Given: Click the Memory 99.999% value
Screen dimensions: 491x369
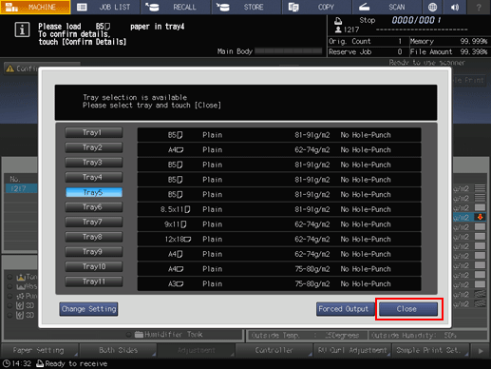Looking at the screenshot, I should [x=474, y=41].
